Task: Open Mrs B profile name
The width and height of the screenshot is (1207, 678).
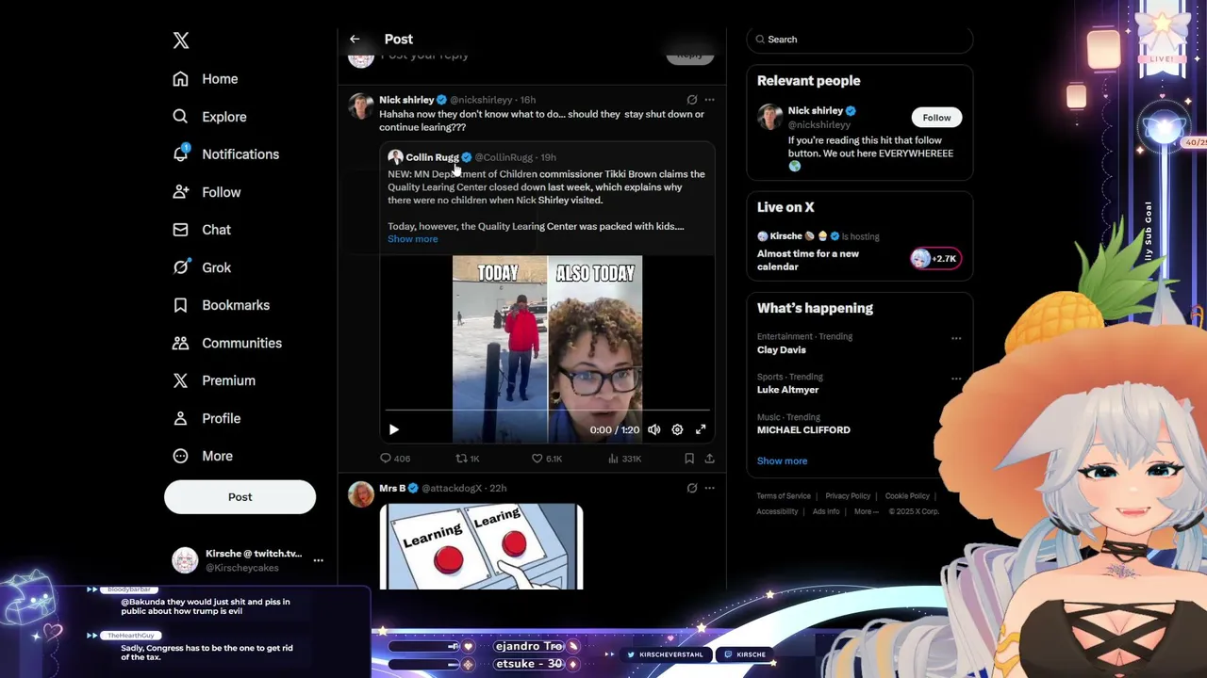Action: click(392, 488)
